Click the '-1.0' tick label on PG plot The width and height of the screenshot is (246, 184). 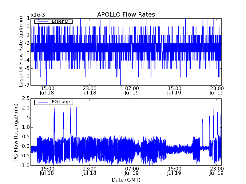pos(25,165)
